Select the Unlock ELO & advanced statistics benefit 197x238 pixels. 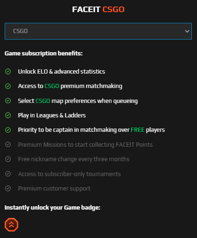coord(62,72)
